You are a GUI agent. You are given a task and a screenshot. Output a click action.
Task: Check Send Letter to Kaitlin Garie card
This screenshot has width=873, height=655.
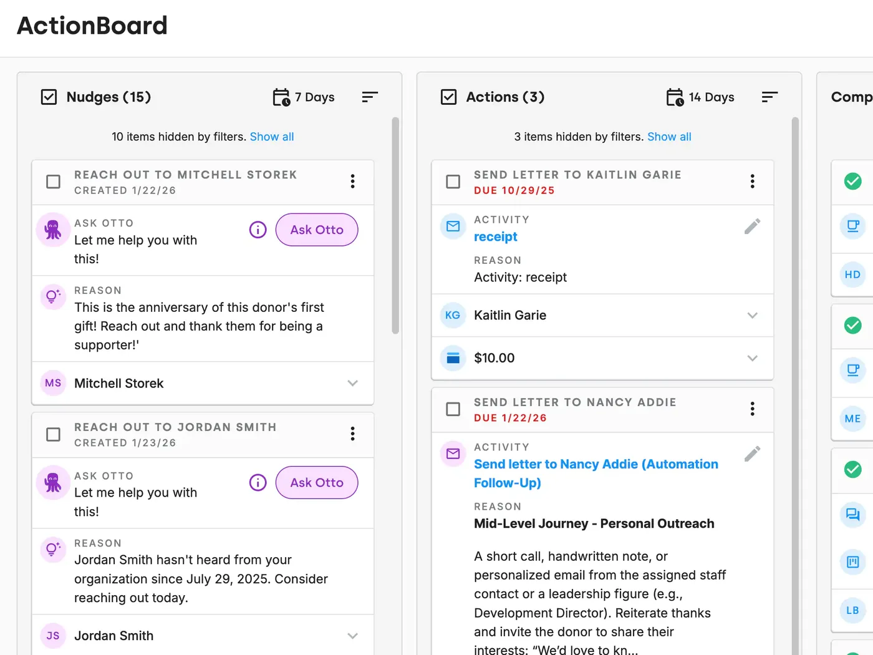[453, 182]
